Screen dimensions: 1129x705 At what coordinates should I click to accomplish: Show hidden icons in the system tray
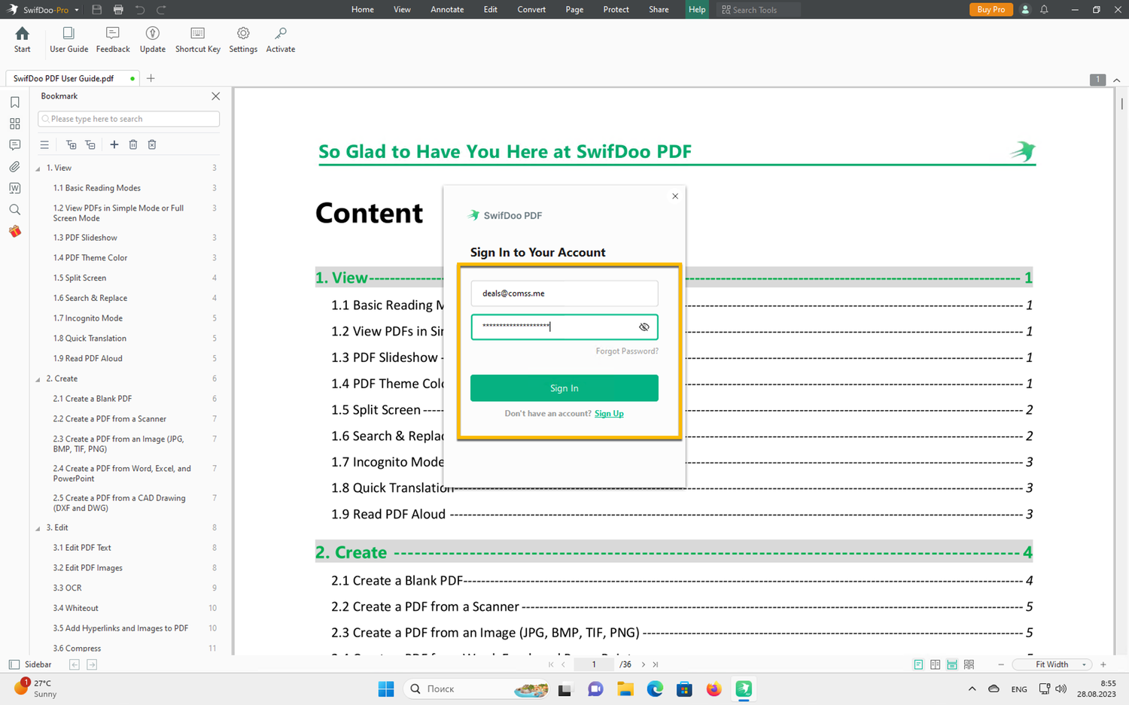[x=972, y=688]
